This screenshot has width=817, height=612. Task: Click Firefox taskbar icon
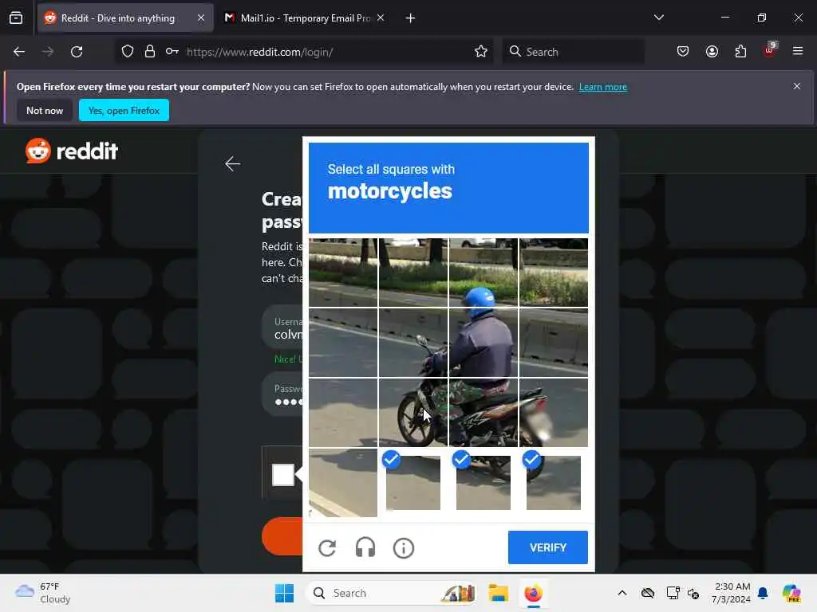(533, 593)
